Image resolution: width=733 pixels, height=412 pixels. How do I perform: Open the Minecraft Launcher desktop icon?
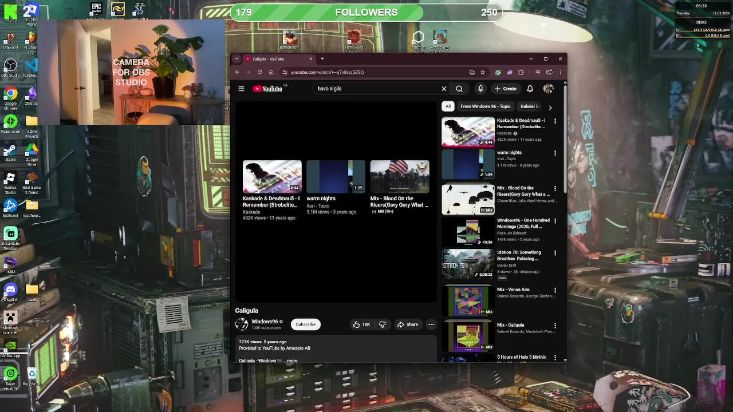[x=10, y=322]
